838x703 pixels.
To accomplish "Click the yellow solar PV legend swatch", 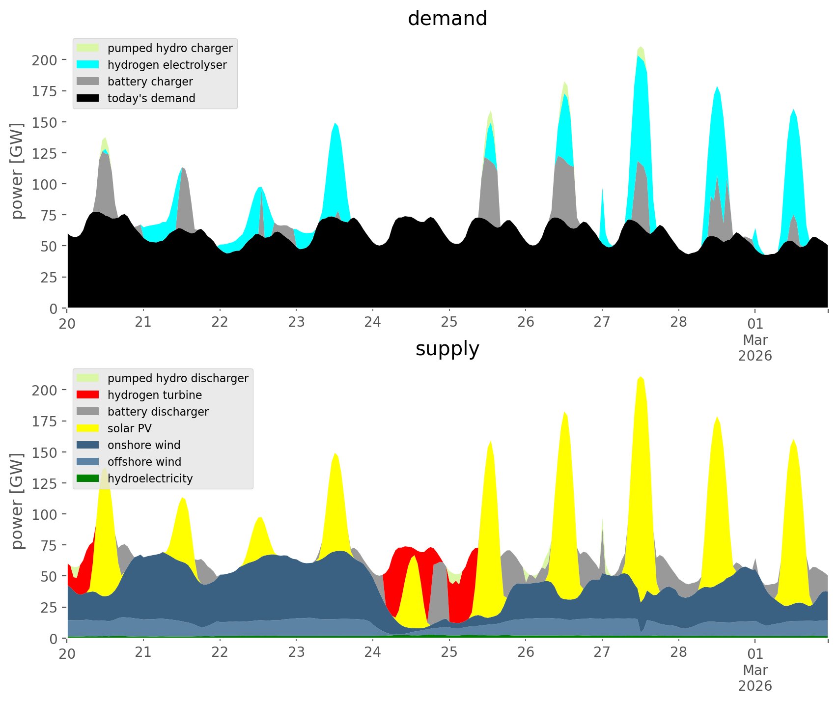I will click(x=88, y=428).
